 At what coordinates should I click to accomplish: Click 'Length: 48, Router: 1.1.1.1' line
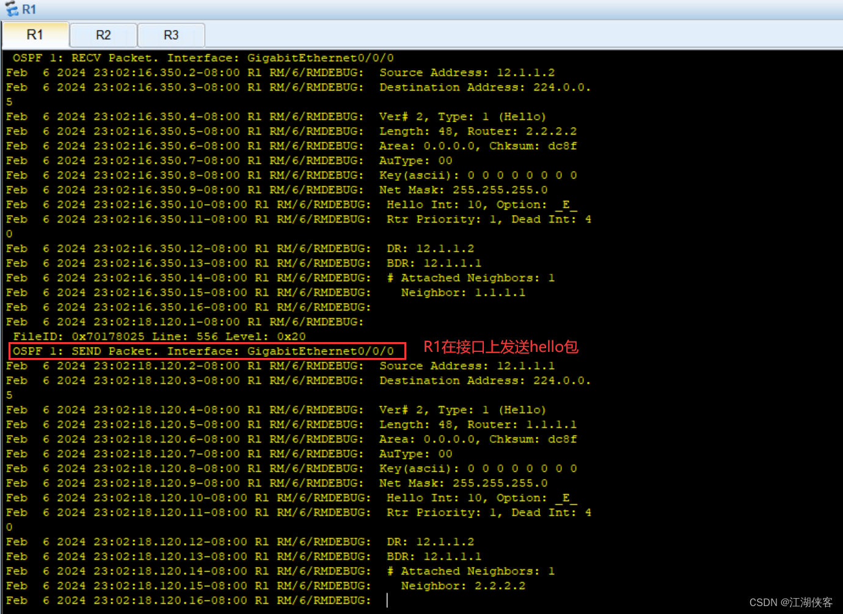[x=291, y=425]
